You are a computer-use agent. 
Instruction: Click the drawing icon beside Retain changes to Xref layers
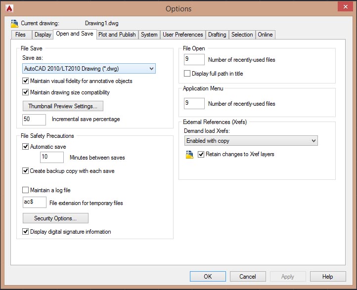[x=189, y=155]
